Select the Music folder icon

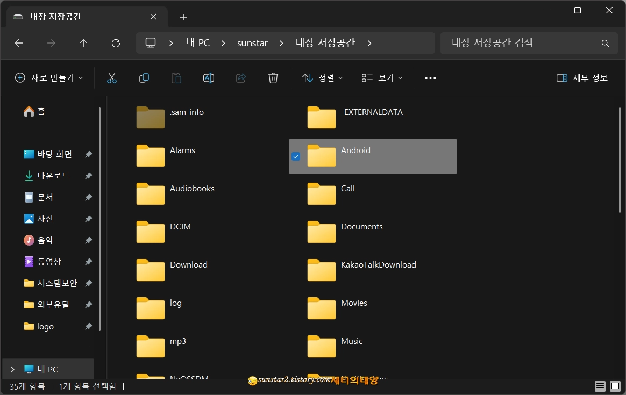[x=322, y=346]
